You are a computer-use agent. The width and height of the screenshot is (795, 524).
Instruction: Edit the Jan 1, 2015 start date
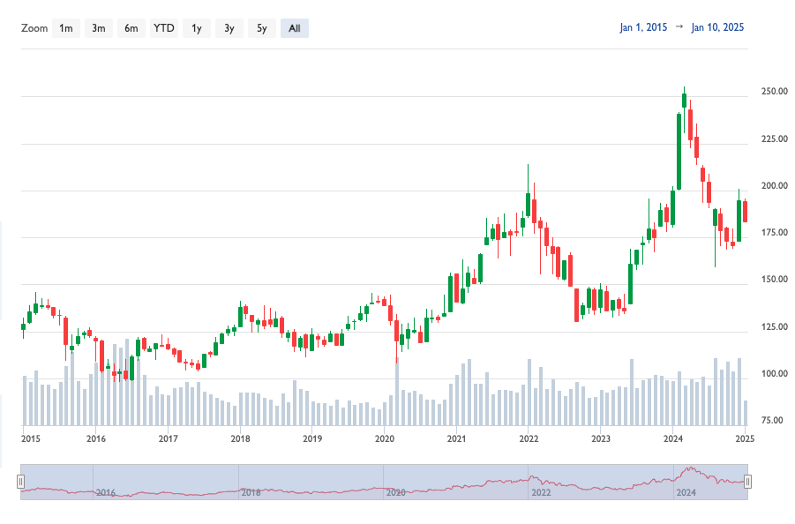coord(643,27)
